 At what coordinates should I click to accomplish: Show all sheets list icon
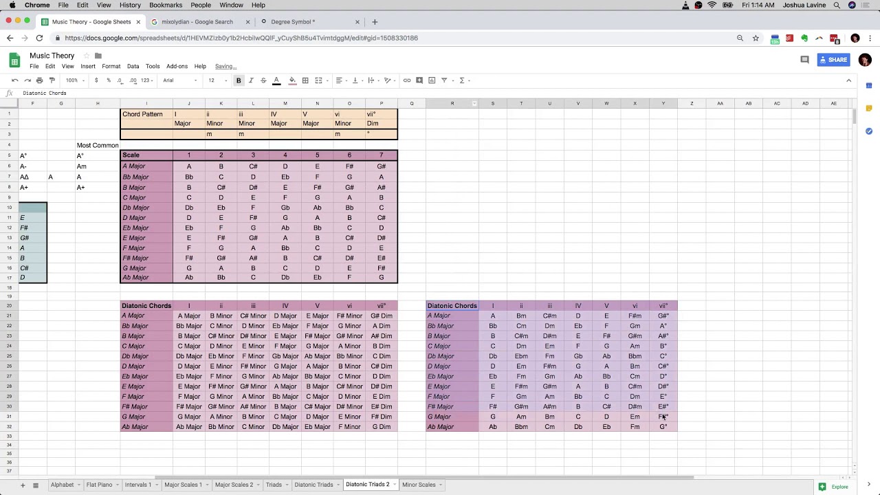click(x=36, y=485)
